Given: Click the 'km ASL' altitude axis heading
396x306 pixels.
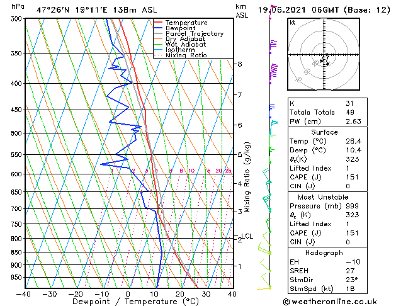Looking at the screenshot, I should 242,11.
